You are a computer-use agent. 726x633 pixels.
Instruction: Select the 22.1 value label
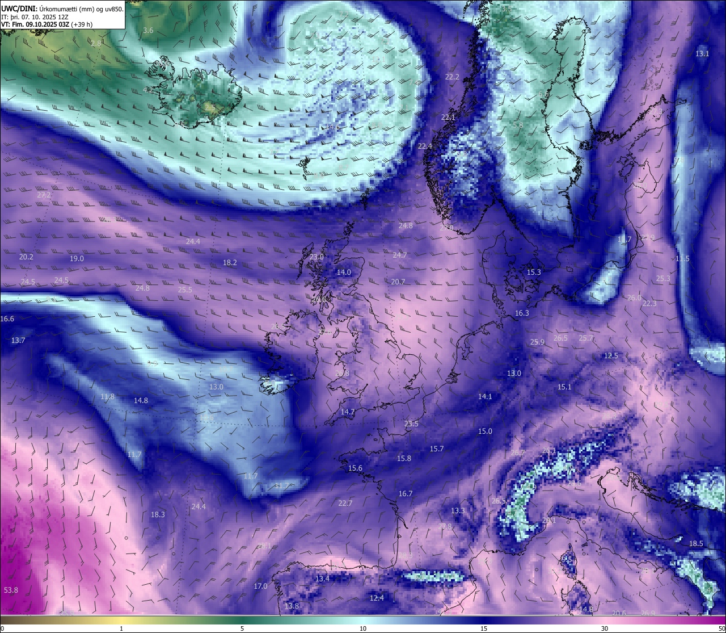tap(448, 117)
